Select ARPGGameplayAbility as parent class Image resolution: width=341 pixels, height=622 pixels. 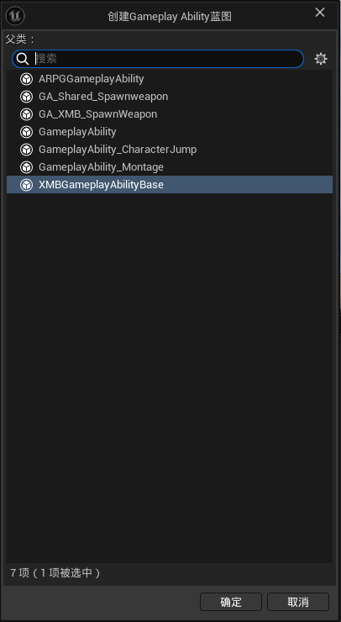click(x=170, y=79)
